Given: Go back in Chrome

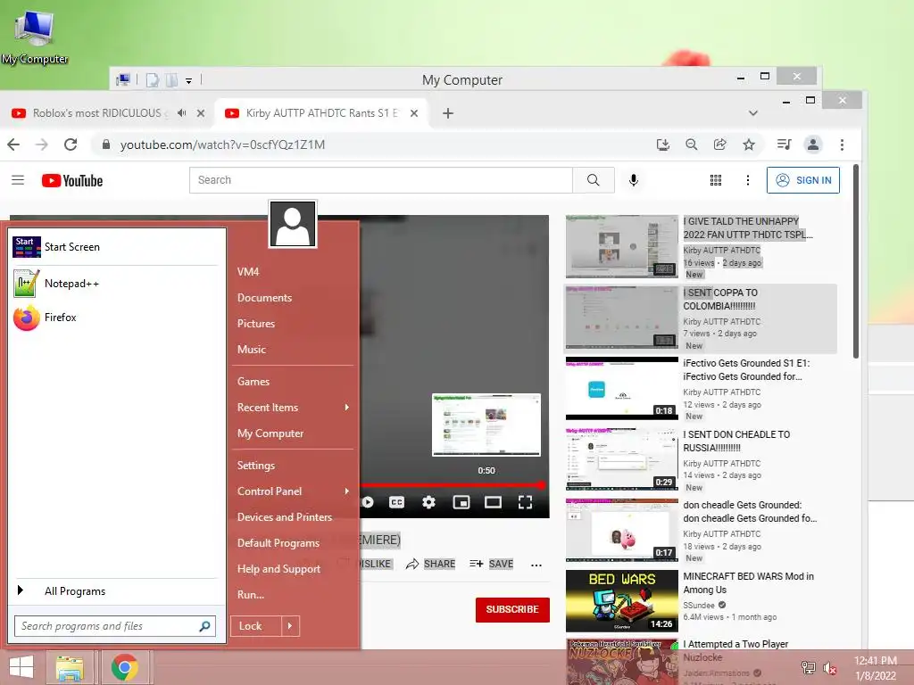Looking at the screenshot, I should click(x=13, y=144).
